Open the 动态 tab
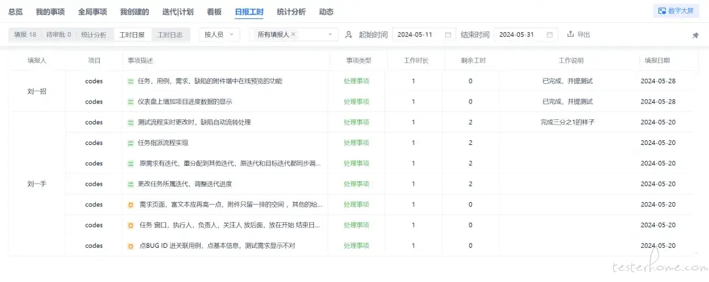 pyautogui.click(x=326, y=12)
